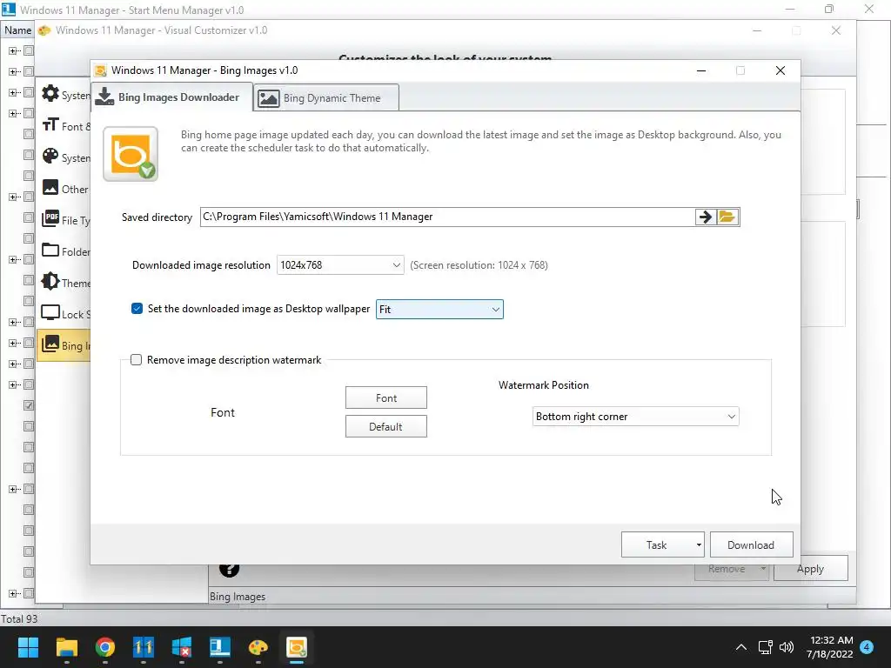
Task: Open the wallpaper Fit style dropdown
Action: 439,310
